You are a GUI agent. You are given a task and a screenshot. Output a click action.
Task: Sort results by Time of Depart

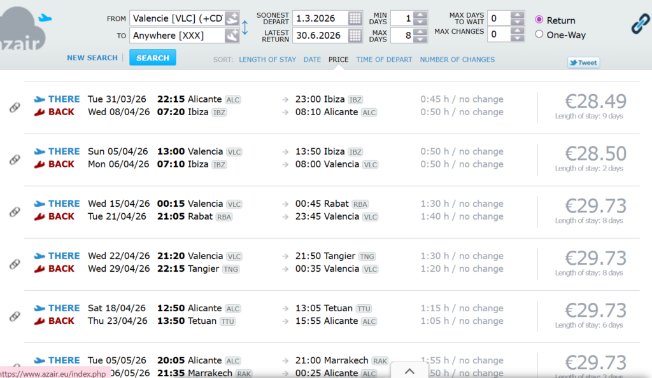(x=384, y=60)
